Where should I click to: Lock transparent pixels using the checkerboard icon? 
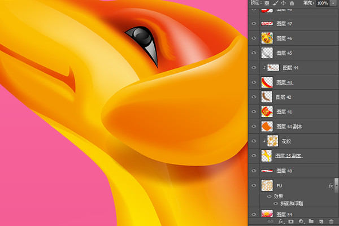click(x=267, y=3)
